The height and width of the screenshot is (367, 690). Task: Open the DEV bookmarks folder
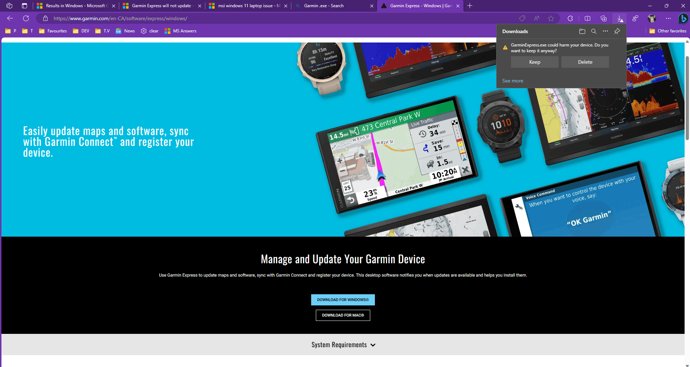click(81, 31)
